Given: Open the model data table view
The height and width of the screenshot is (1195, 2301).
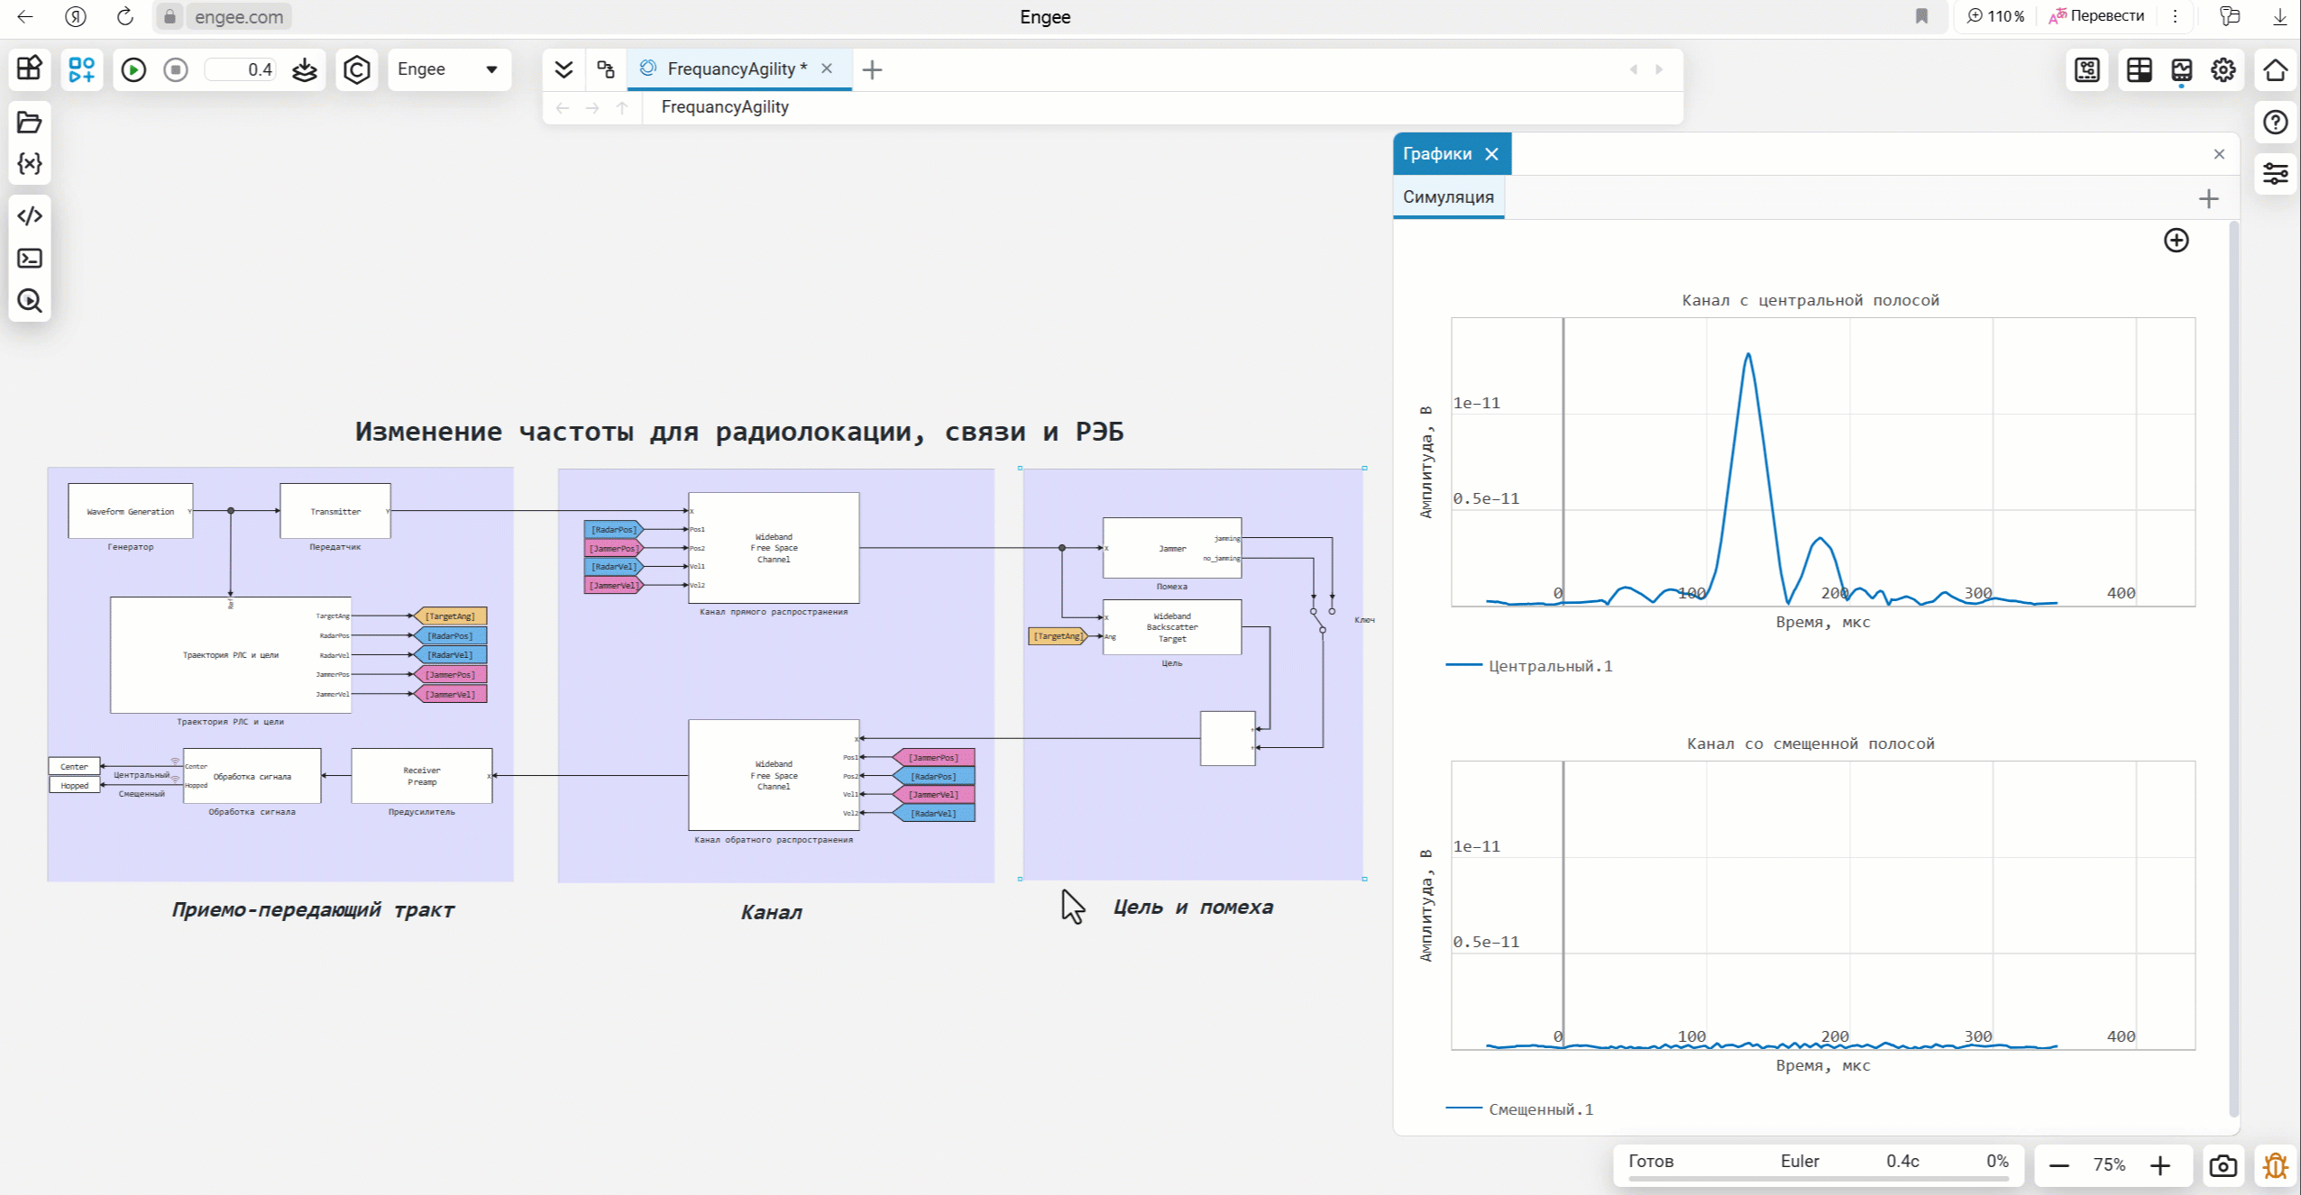Looking at the screenshot, I should pyautogui.click(x=2140, y=70).
